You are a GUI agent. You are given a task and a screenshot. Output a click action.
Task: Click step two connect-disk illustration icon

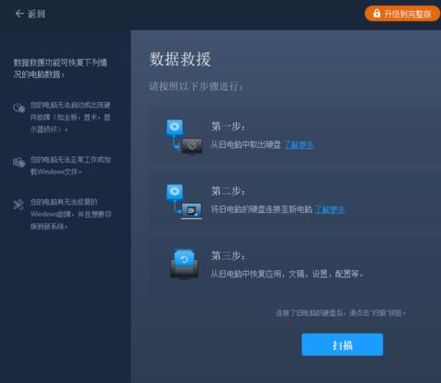(184, 201)
